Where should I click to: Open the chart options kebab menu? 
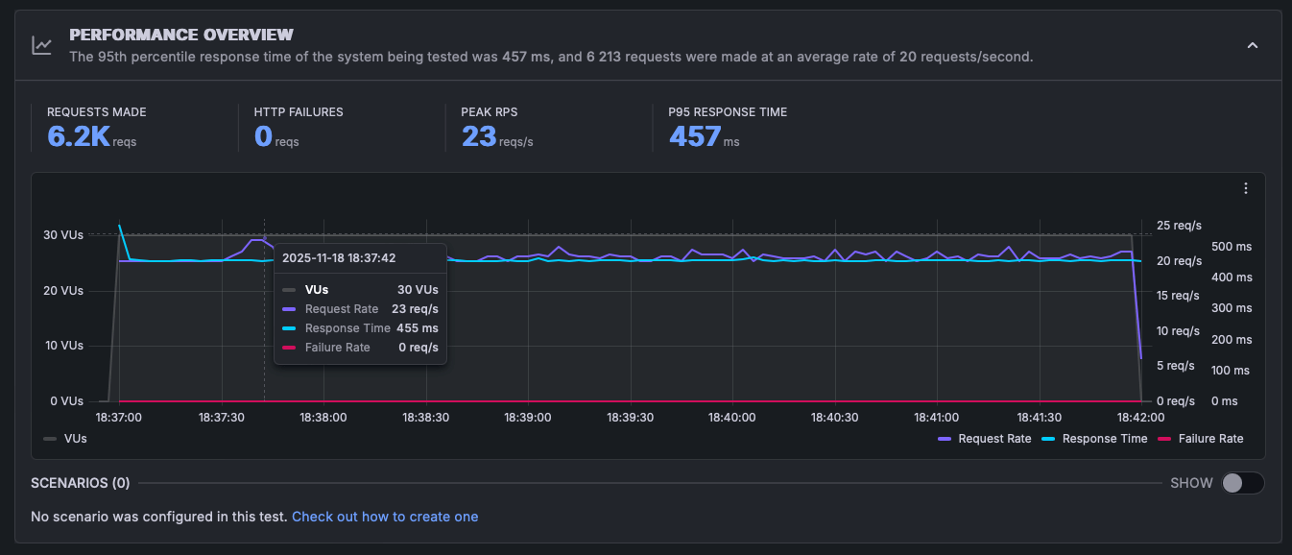pyautogui.click(x=1246, y=188)
